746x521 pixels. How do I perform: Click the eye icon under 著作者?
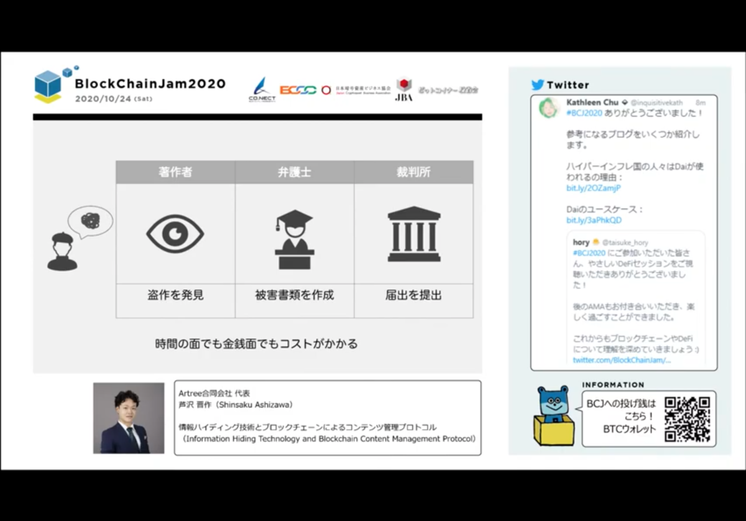tap(175, 233)
